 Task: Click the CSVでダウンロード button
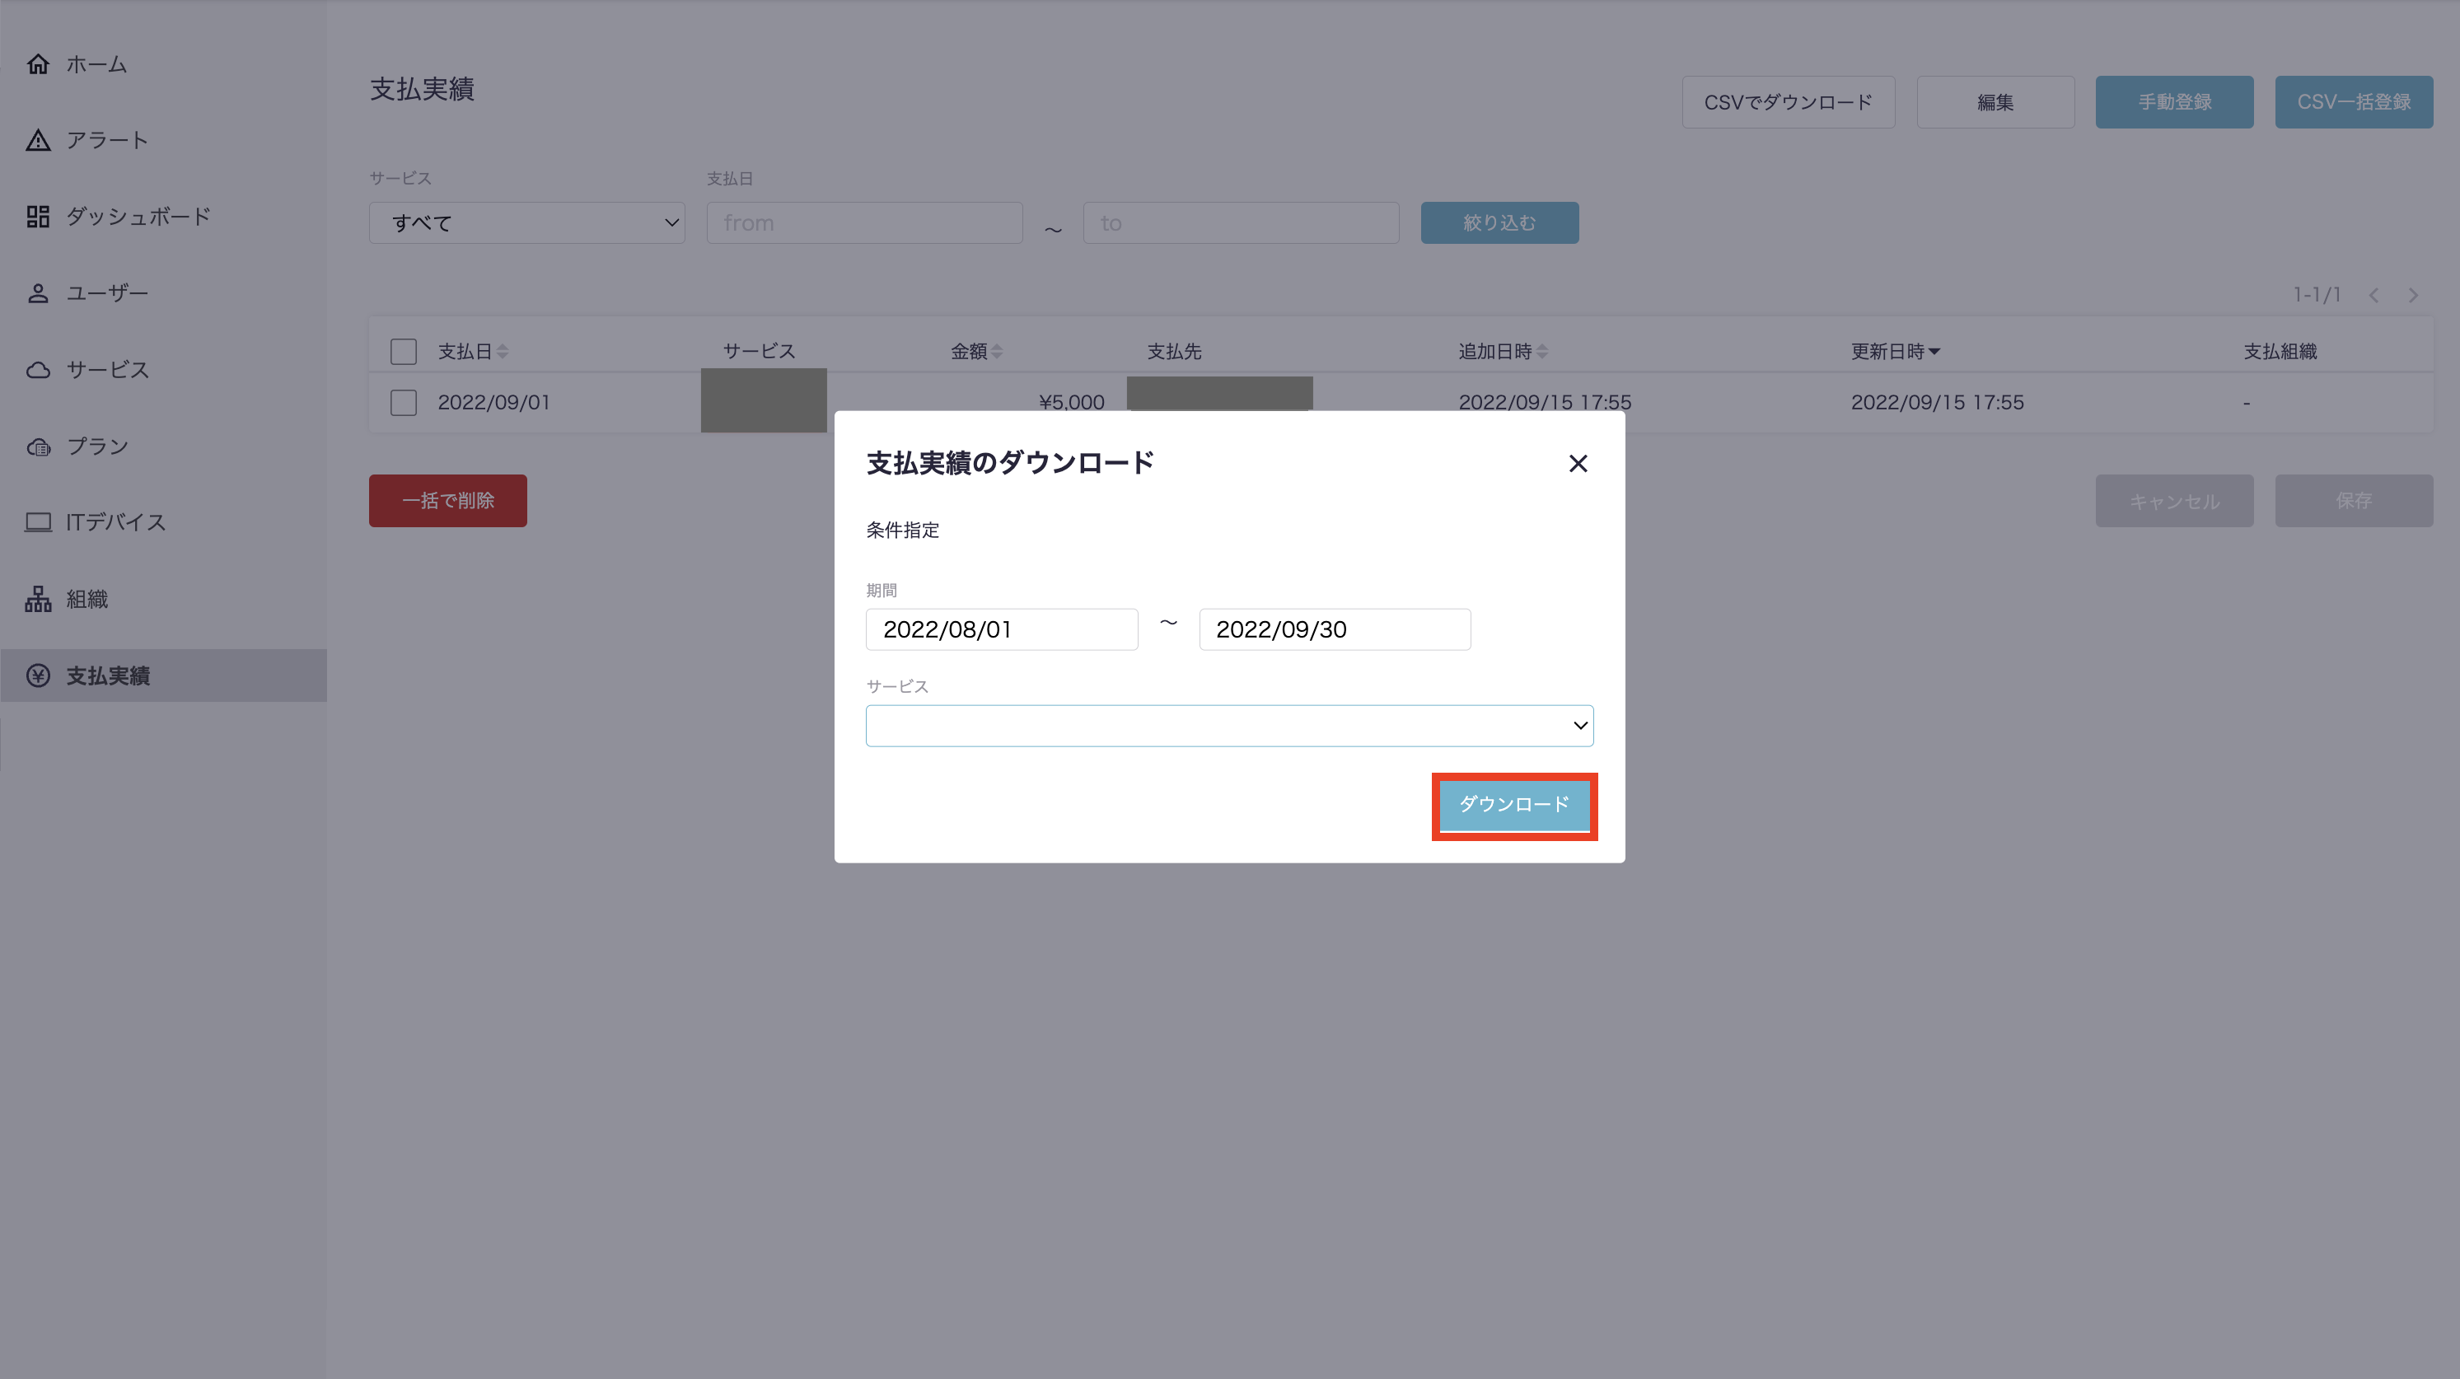[x=1788, y=102]
